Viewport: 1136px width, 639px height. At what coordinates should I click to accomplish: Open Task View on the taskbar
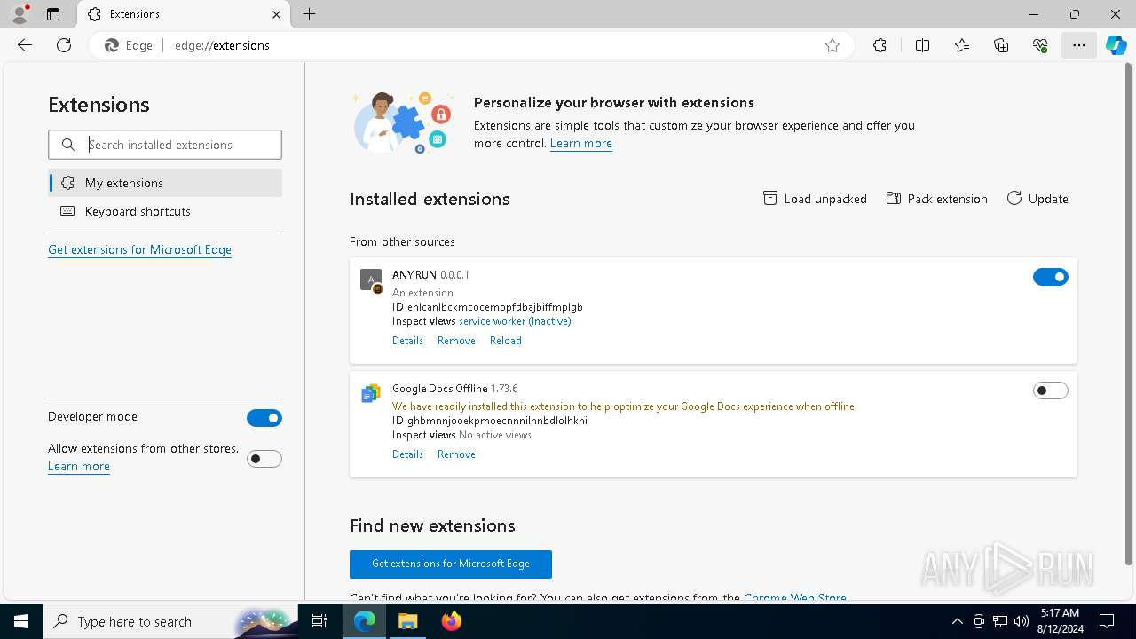(x=319, y=621)
